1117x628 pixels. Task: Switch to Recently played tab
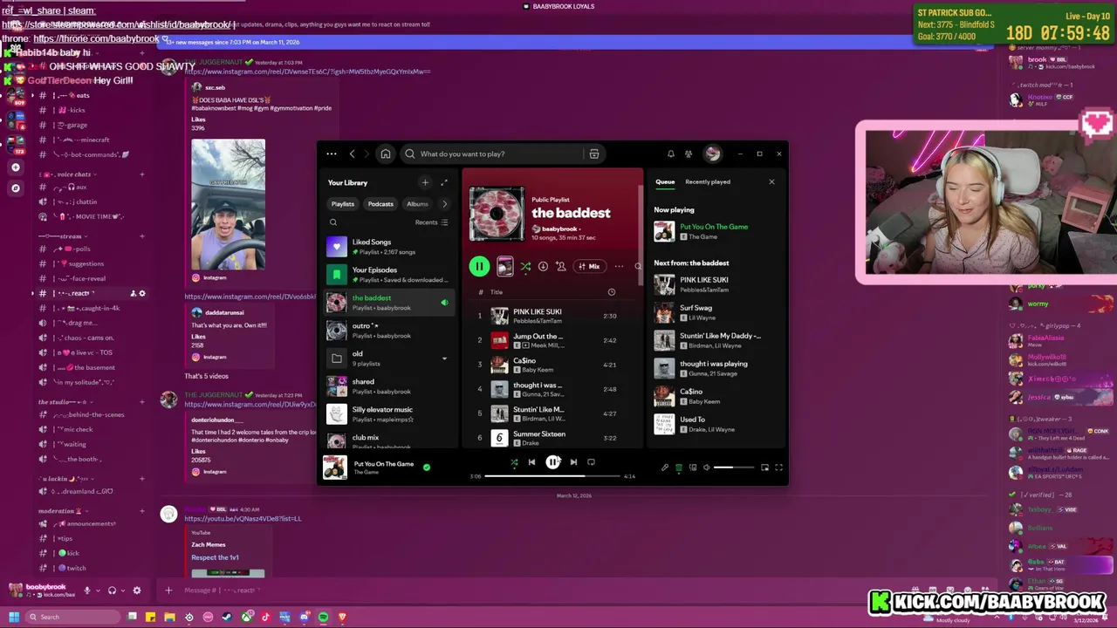(708, 182)
